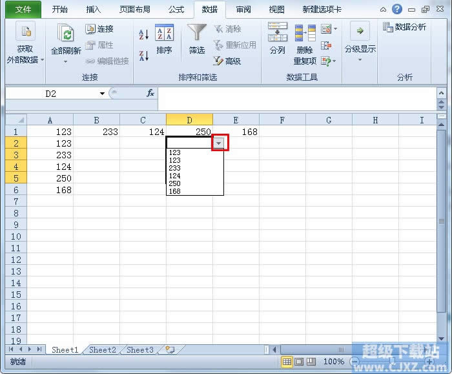Switch to the New Tab ribbon tab
Image resolution: width=452 pixels, height=374 pixels.
coord(322,10)
